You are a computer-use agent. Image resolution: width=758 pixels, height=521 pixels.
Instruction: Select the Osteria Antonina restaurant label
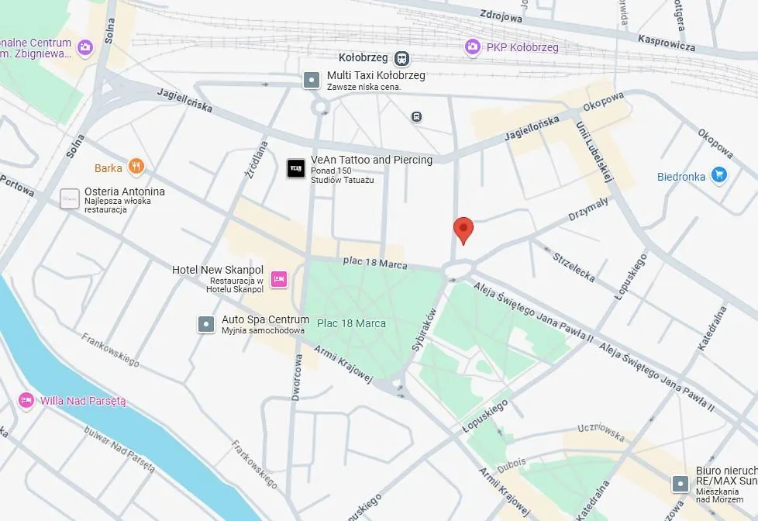[x=125, y=191]
